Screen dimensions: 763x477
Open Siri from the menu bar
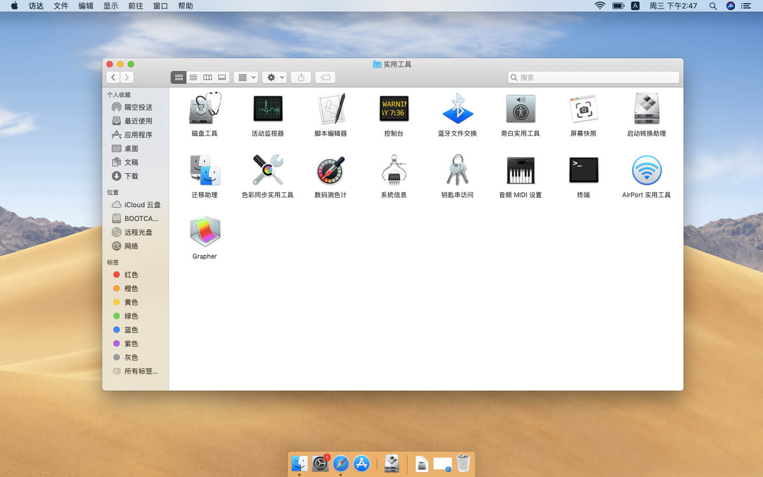pos(731,6)
